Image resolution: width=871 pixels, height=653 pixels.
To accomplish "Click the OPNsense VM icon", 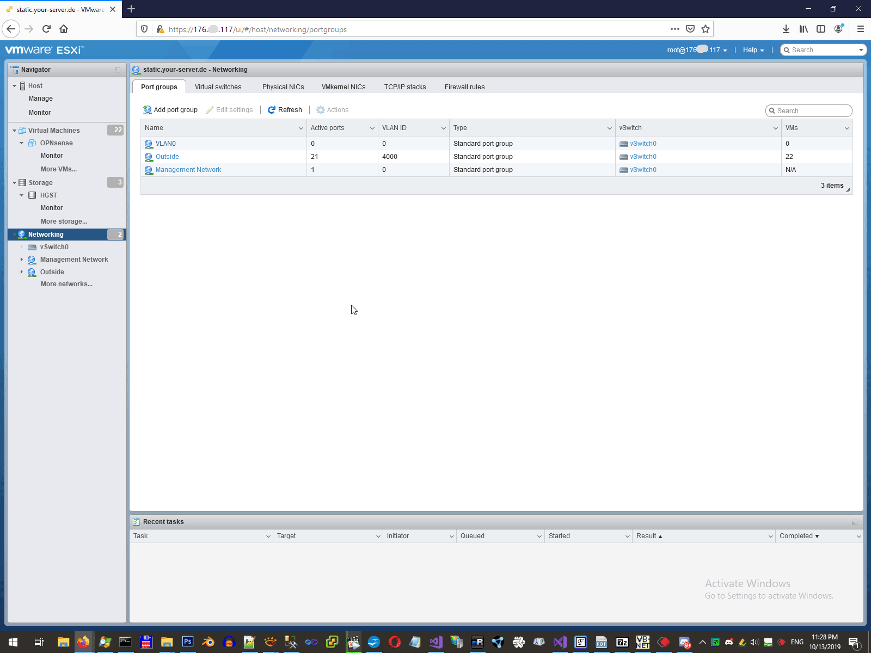I will pyautogui.click(x=32, y=143).
